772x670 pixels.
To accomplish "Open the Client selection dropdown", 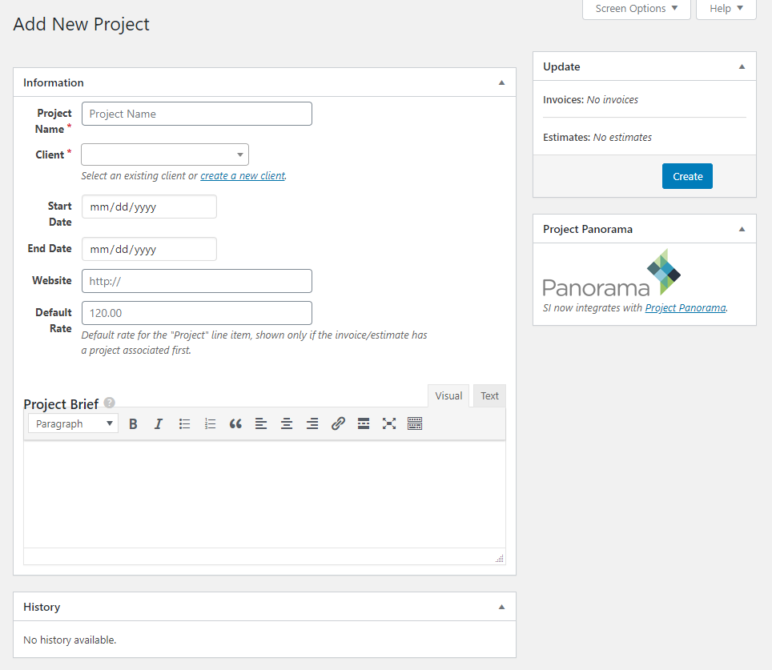I will [x=165, y=154].
